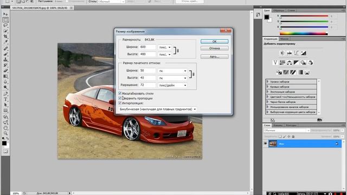Click the Ширина pixel width field

pos(147,47)
